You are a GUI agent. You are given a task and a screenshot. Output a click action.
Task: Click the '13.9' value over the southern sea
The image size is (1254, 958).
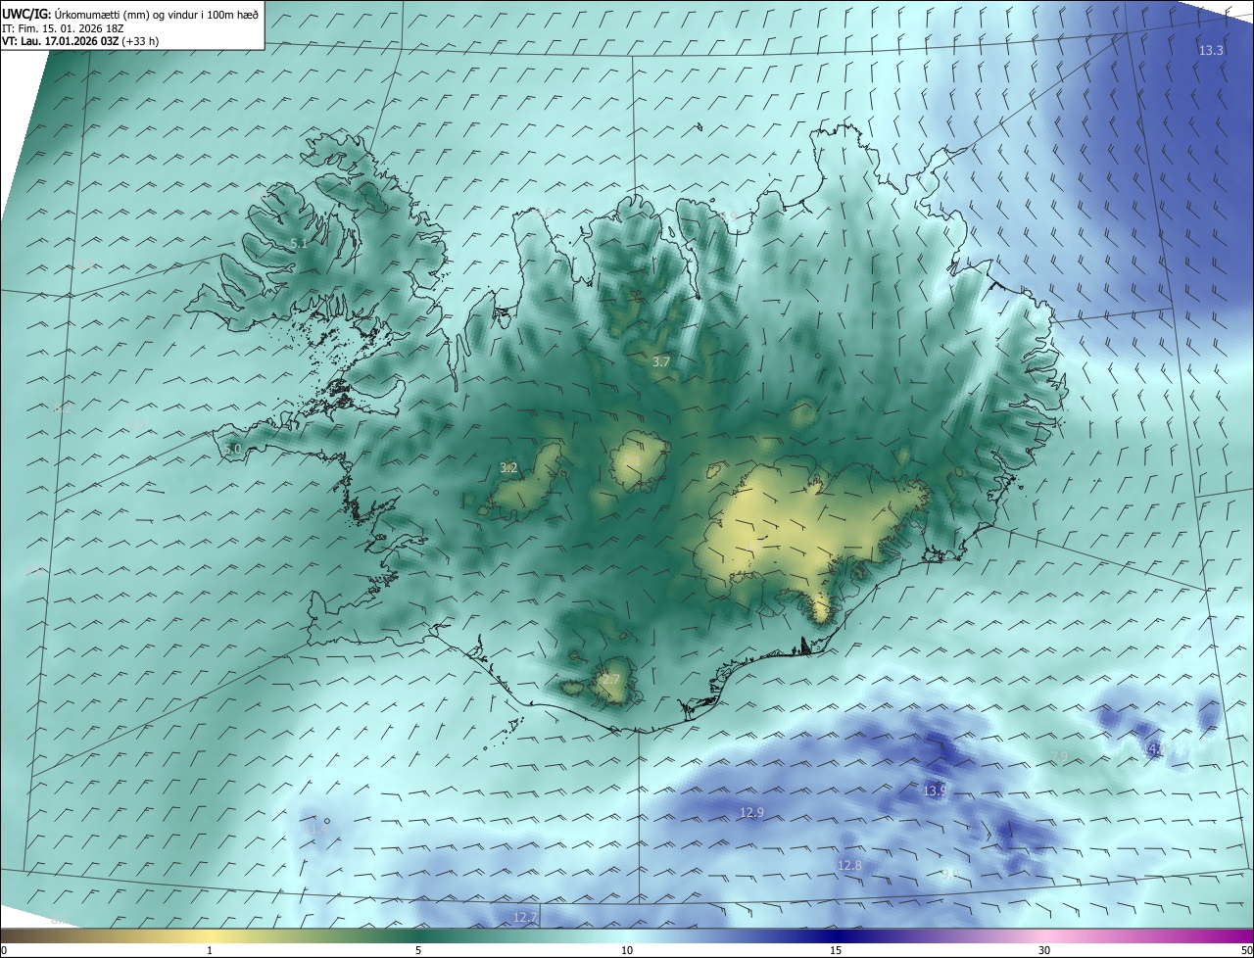click(935, 790)
